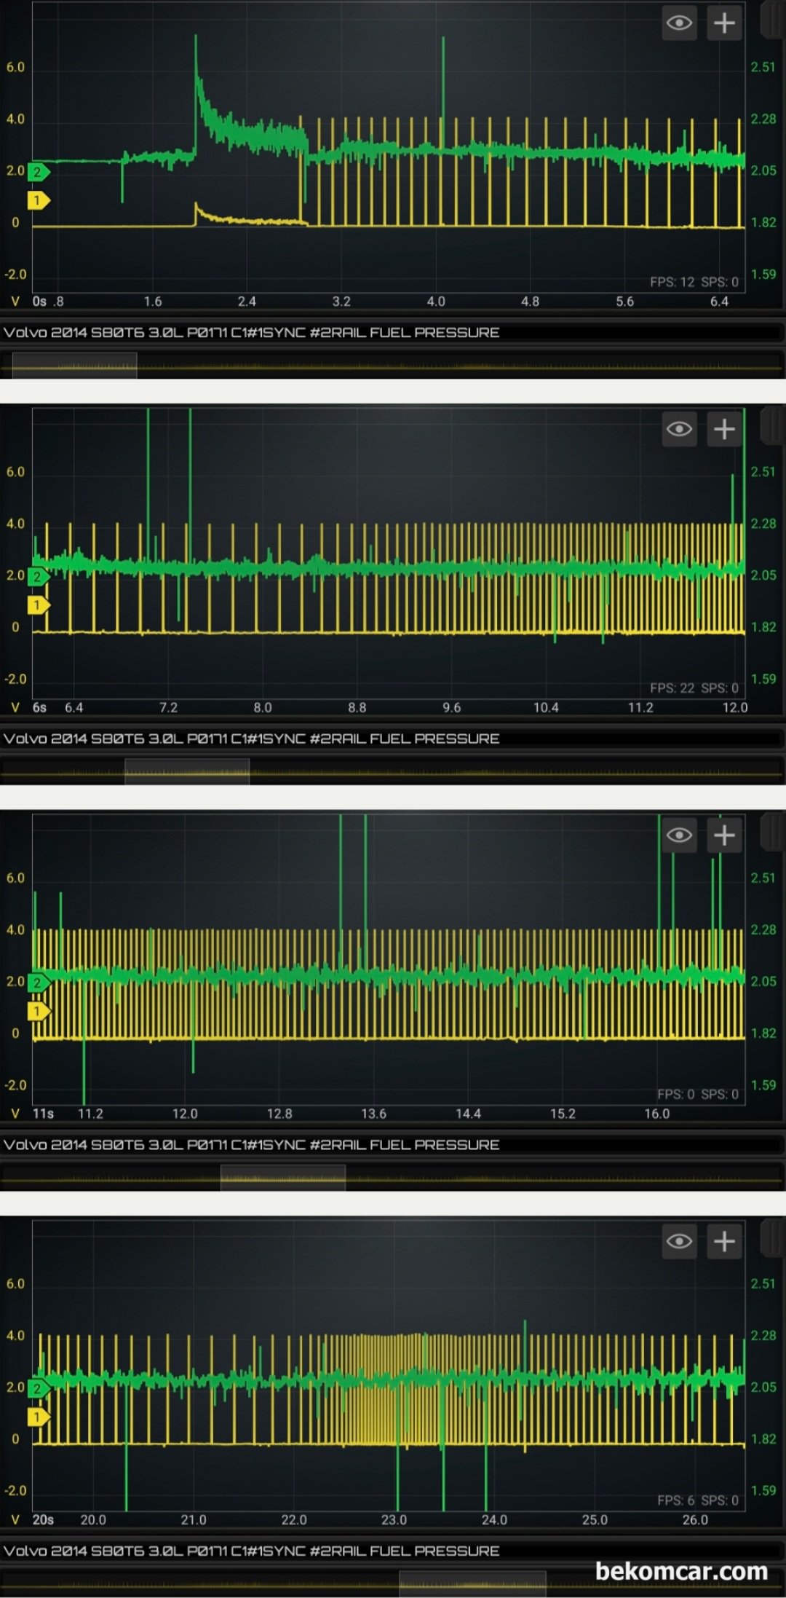Click the Volvo 2014 S80T6 title under the 20s panel
Screen dimensions: 786x1598
[x=251, y=1551]
